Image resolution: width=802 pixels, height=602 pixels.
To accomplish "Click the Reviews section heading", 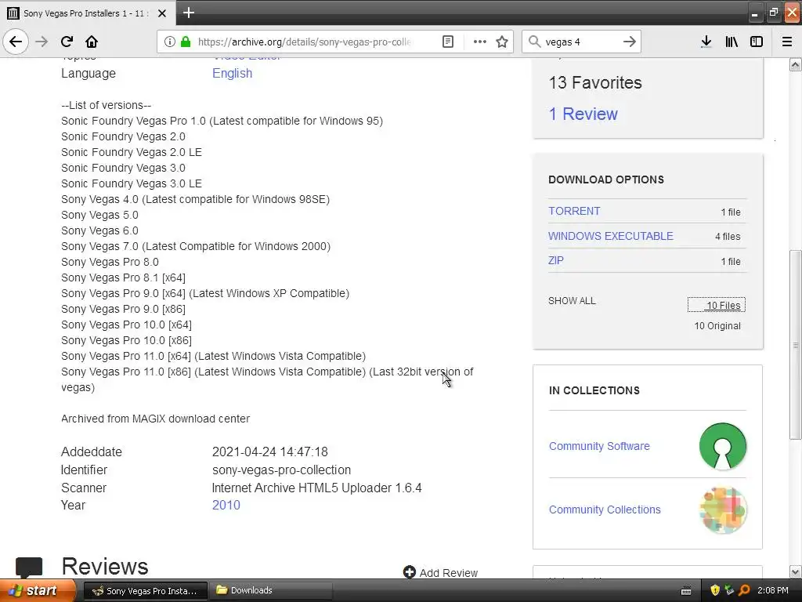I will (x=105, y=566).
